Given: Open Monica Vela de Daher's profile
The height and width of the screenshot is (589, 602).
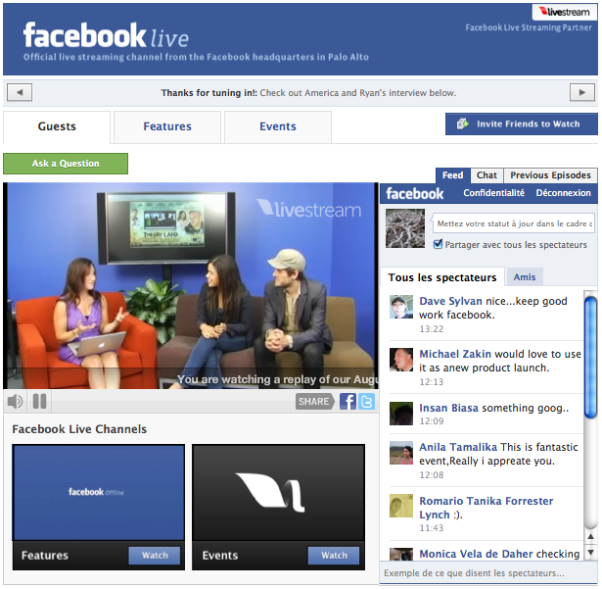Looking at the screenshot, I should 476,554.
